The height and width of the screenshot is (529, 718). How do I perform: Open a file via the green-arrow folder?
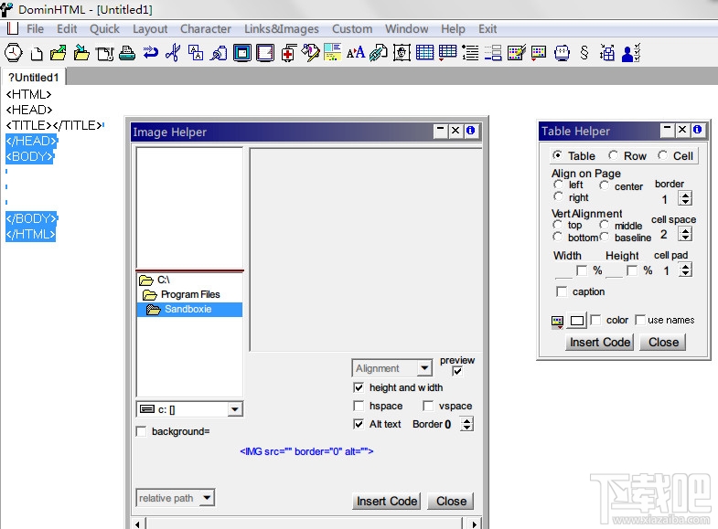[x=59, y=53]
